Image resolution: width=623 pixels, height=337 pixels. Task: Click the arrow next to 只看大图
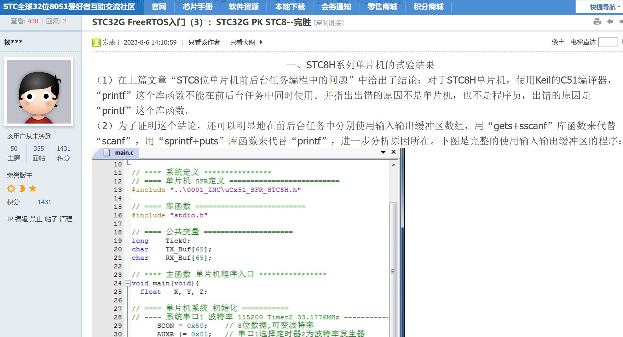point(261,42)
